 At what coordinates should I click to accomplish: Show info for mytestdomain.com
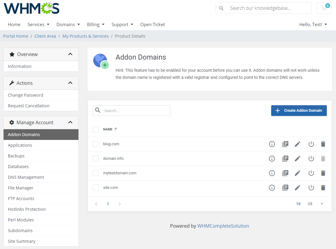[x=272, y=173]
